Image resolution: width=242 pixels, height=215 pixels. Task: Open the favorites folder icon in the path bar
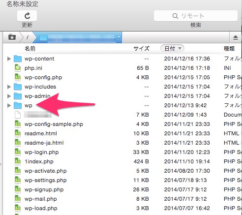[x=12, y=37]
